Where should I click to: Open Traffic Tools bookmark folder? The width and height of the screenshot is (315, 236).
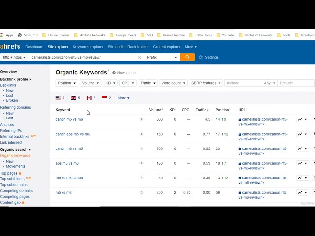pyautogui.click(x=200, y=35)
